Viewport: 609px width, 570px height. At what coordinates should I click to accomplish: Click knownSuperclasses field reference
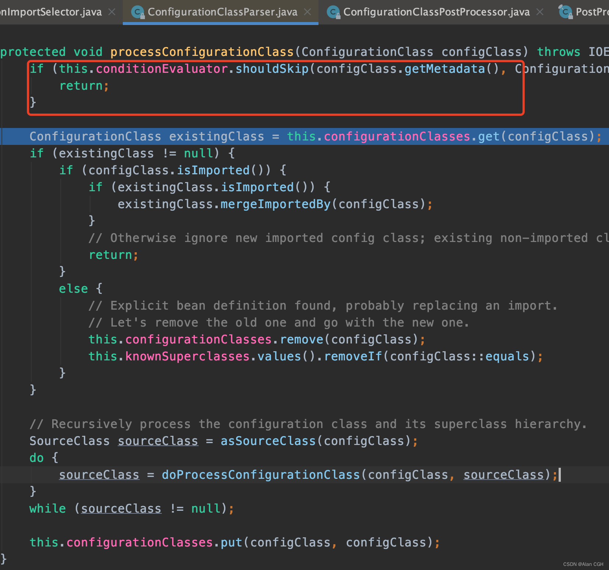pos(188,356)
